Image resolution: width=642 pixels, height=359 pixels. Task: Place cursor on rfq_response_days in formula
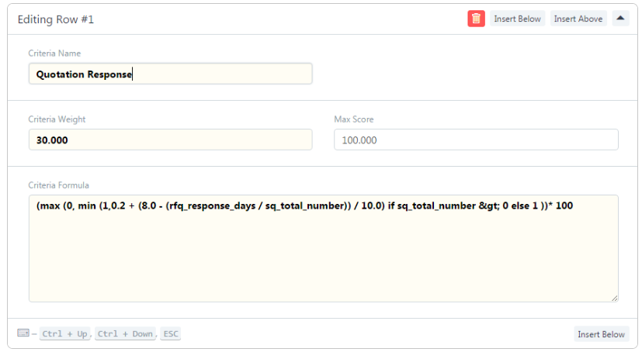tap(210, 206)
